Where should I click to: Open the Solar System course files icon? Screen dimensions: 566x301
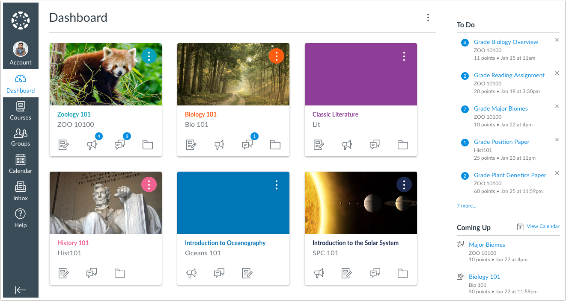403,273
